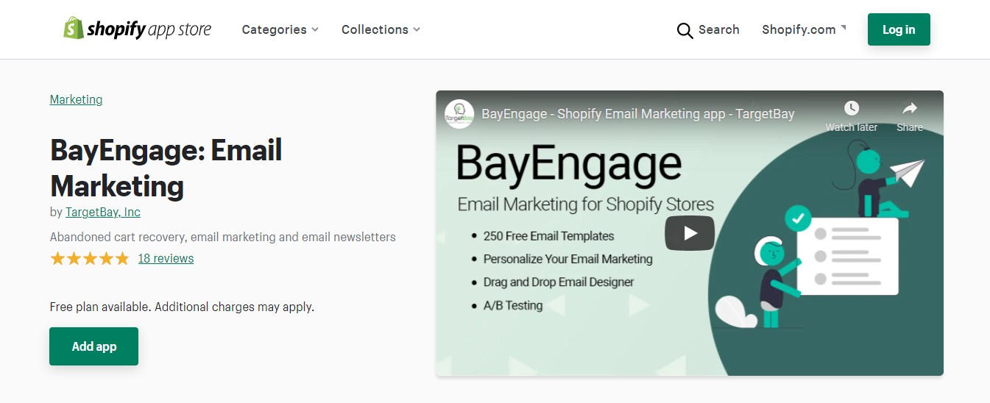The height and width of the screenshot is (403, 990).
Task: Open the TargetBay channel avatar on video
Action: pyautogui.click(x=459, y=114)
